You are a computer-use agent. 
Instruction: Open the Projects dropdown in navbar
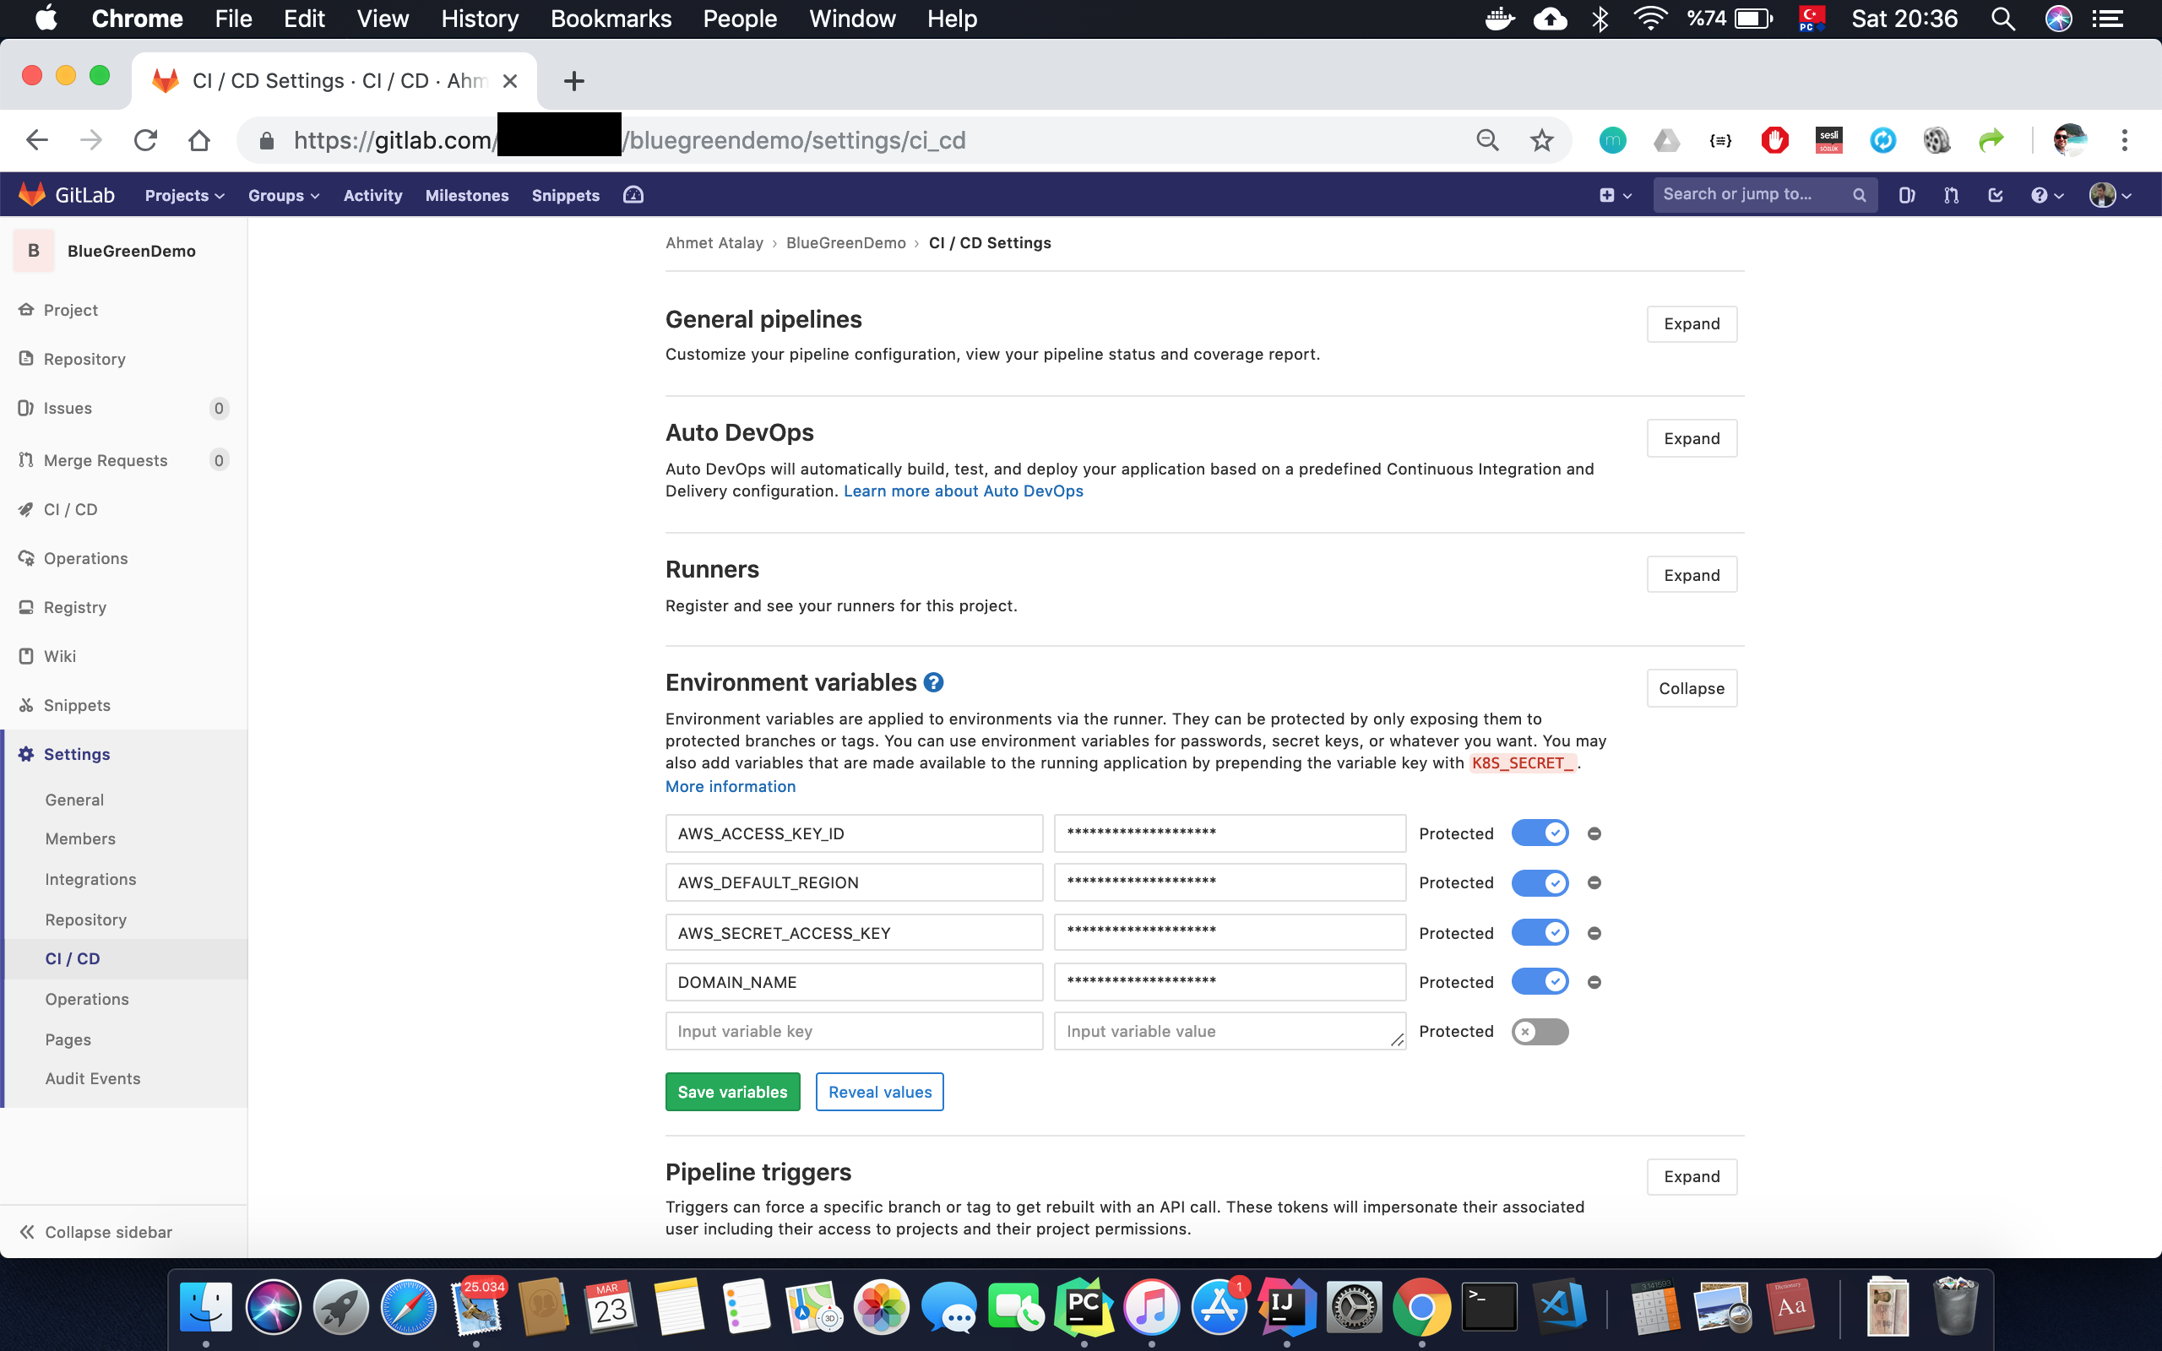(x=184, y=196)
